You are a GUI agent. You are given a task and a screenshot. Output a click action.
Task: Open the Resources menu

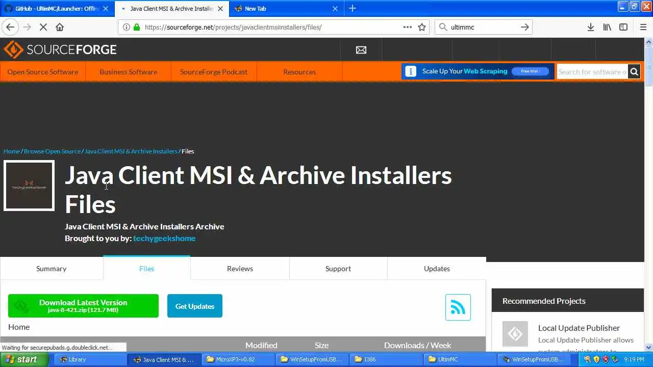click(299, 72)
